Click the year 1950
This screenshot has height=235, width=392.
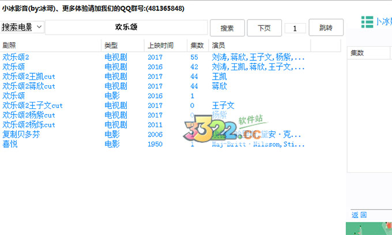point(155,144)
